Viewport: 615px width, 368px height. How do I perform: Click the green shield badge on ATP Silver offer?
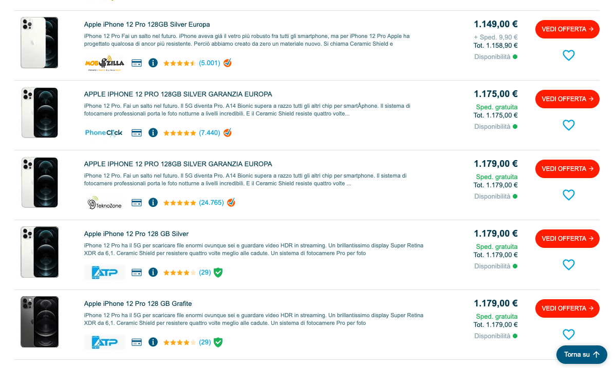tap(218, 273)
